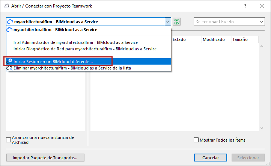Click the BIMcloud icon in server combo box
The height and width of the screenshot is (166, 271).
[x=10, y=22]
